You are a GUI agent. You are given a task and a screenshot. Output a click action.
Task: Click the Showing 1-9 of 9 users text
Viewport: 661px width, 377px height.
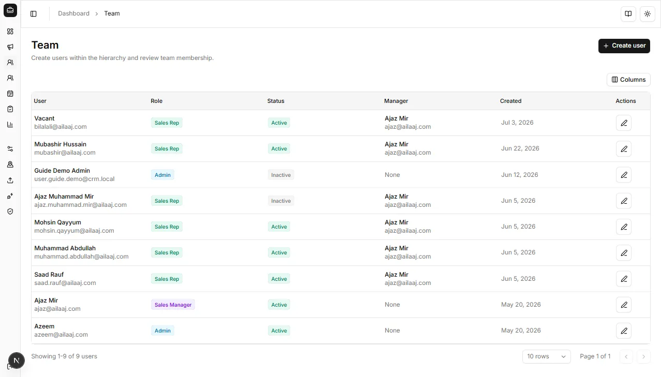[64, 356]
